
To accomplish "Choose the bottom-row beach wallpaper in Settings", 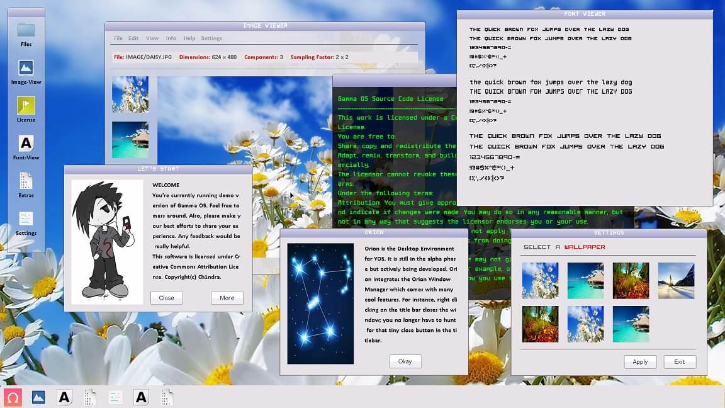I will click(x=631, y=324).
